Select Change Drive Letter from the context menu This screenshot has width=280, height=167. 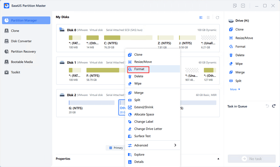click(x=148, y=129)
